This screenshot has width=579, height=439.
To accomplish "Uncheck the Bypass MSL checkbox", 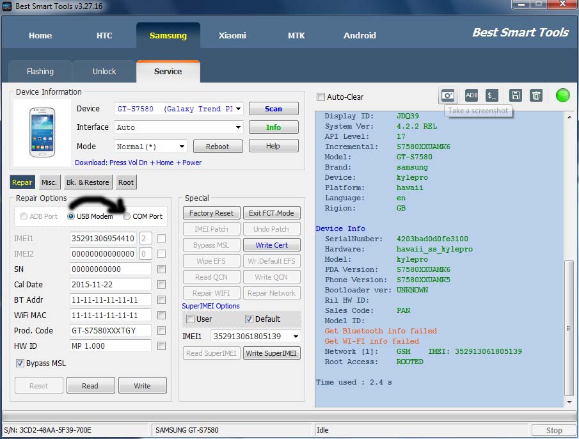I will pyautogui.click(x=20, y=363).
